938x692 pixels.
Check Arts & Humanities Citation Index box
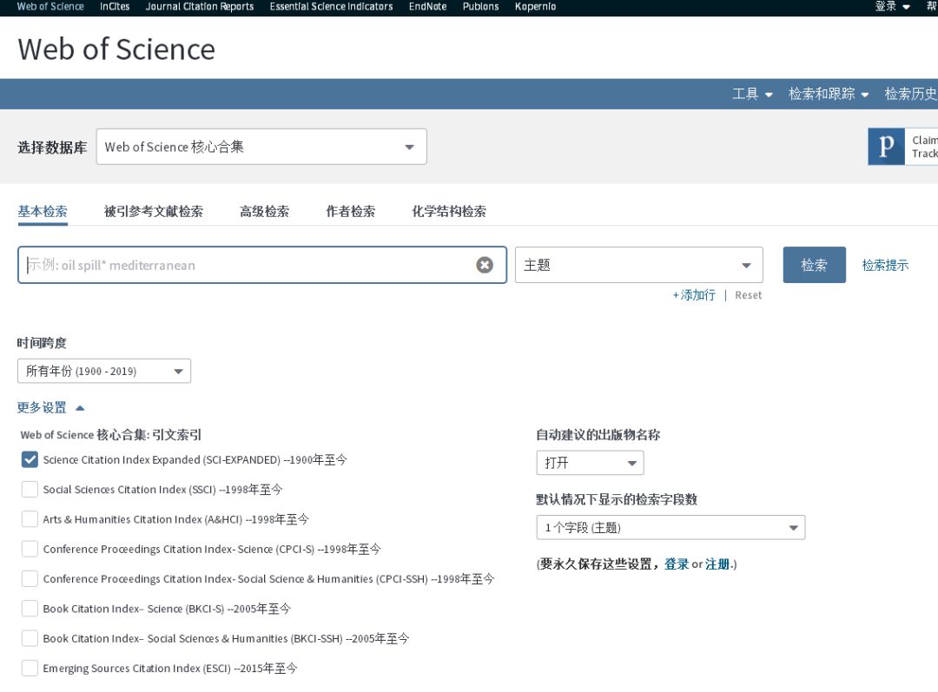30,519
